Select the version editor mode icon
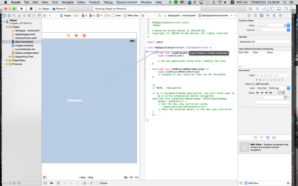Viewport: 298px width, 186px height. 264,9
